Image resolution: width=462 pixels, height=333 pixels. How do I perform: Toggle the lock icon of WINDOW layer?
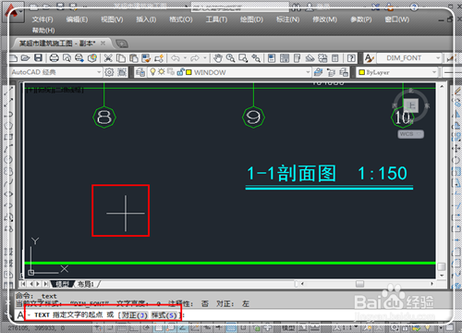pos(180,72)
